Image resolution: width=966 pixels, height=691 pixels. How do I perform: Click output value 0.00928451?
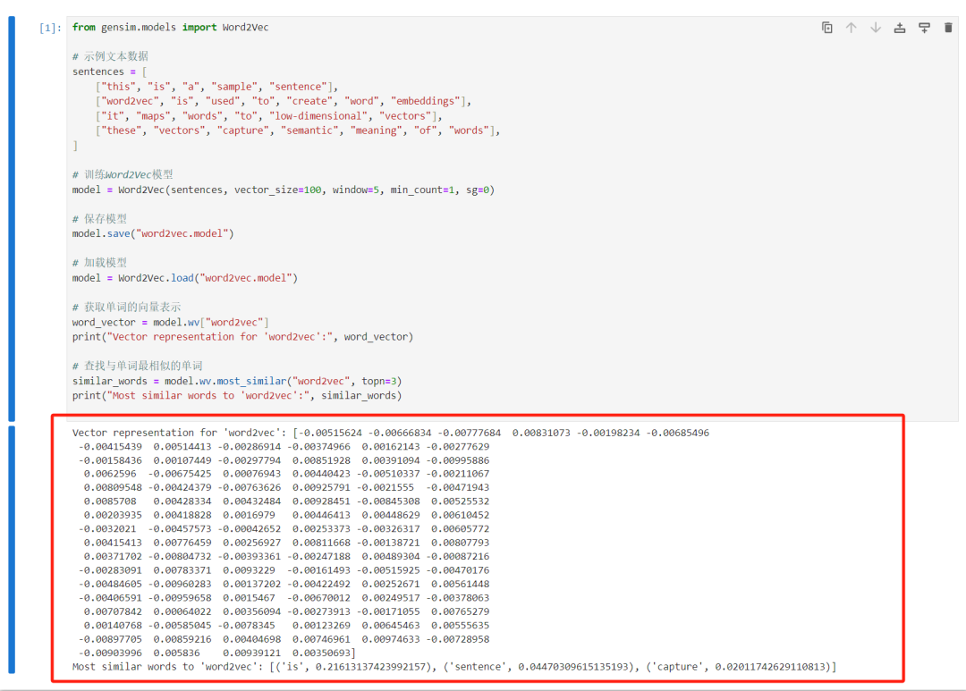pyautogui.click(x=321, y=501)
